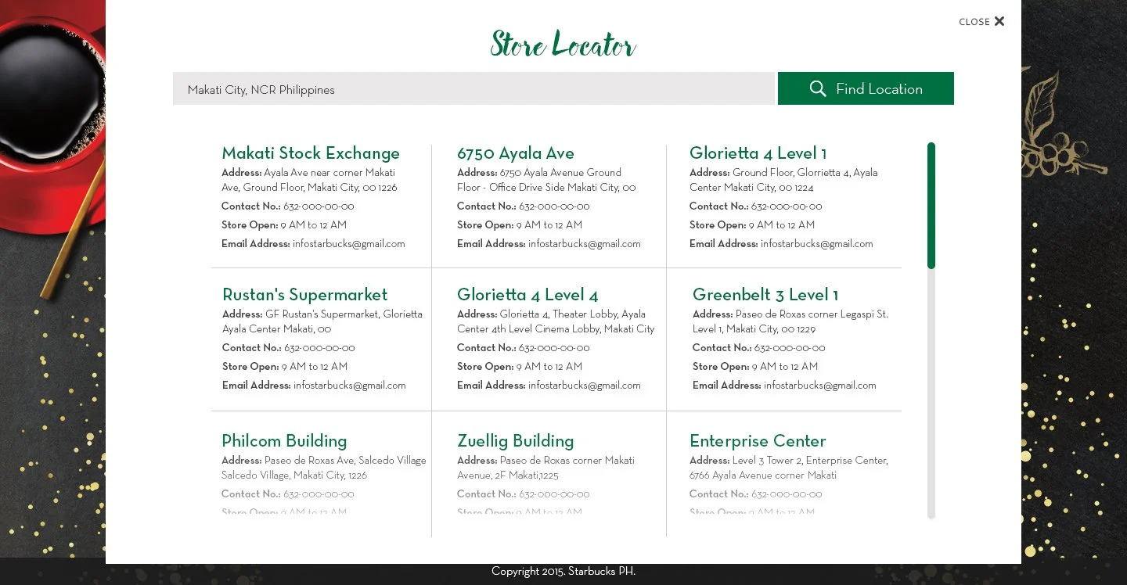The width and height of the screenshot is (1127, 585).
Task: Open the Glorietta 4 Level 1 store title
Action: 758,153
